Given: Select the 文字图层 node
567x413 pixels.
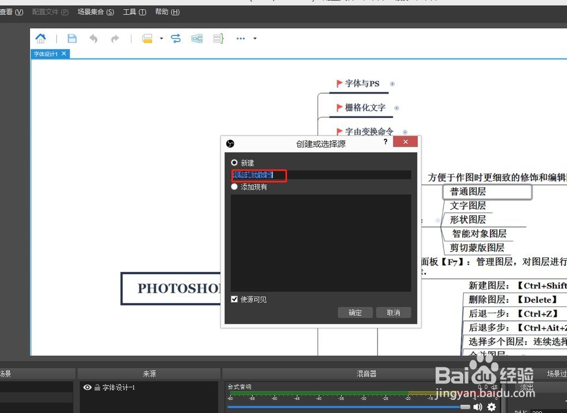Looking at the screenshot, I should pos(468,206).
